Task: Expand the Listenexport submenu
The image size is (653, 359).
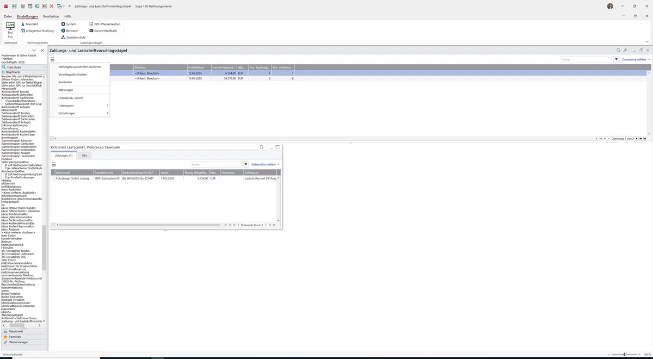Action: pos(80,106)
